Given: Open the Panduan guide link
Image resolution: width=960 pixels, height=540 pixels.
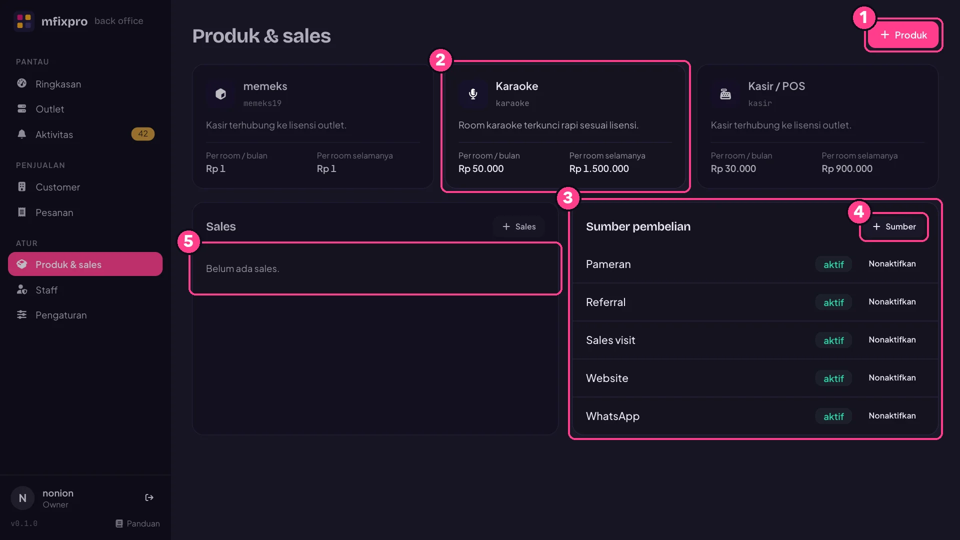Looking at the screenshot, I should click(137, 523).
